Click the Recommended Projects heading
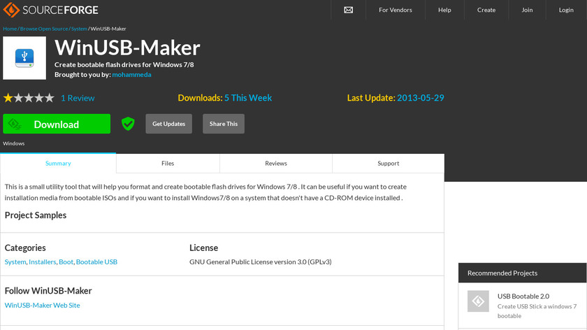Screen dimensions: 587x330 tap(502, 273)
